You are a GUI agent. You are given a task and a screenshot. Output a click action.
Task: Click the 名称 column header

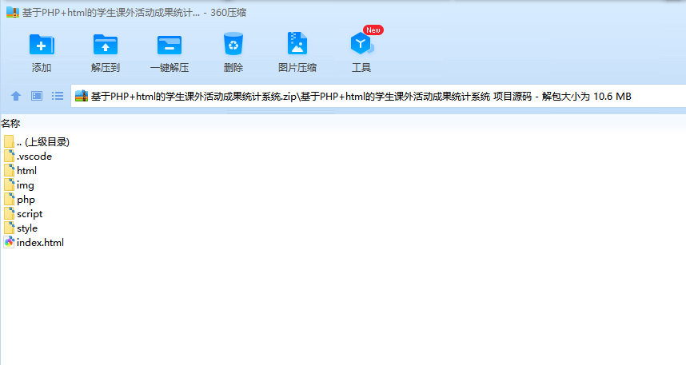coord(10,124)
